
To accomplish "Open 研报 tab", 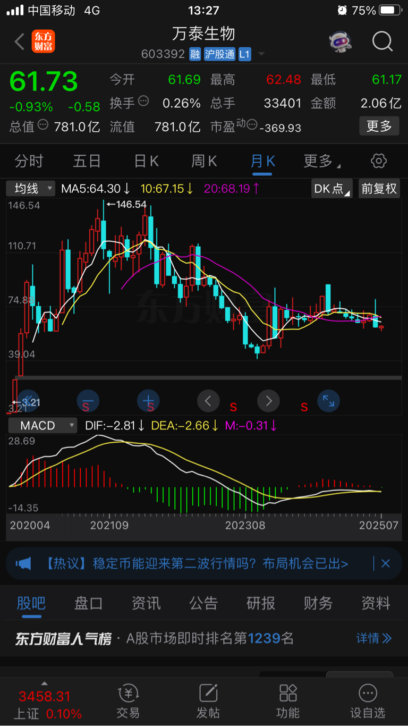I will [x=261, y=603].
